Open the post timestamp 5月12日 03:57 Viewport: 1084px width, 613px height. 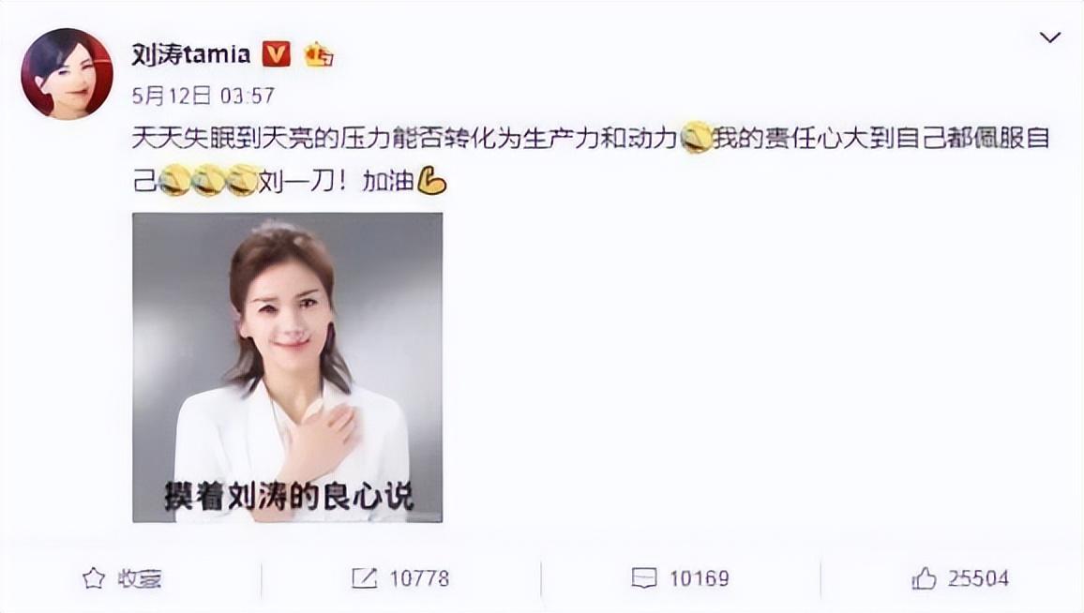[203, 96]
